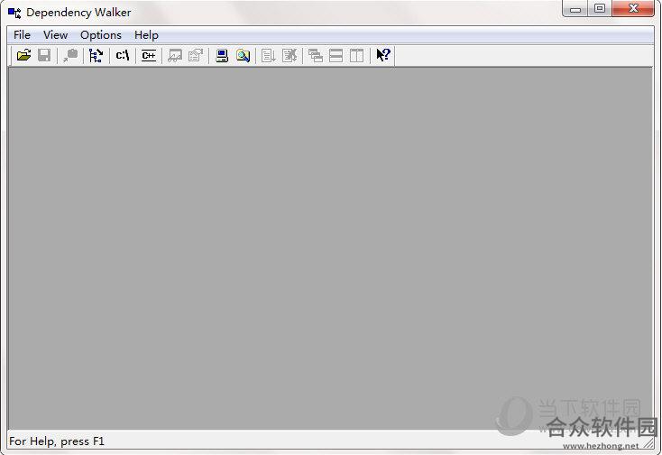Open the Help menu
The width and height of the screenshot is (662, 455).
(x=146, y=35)
